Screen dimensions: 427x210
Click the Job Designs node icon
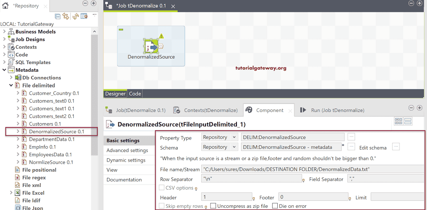coord(11,39)
